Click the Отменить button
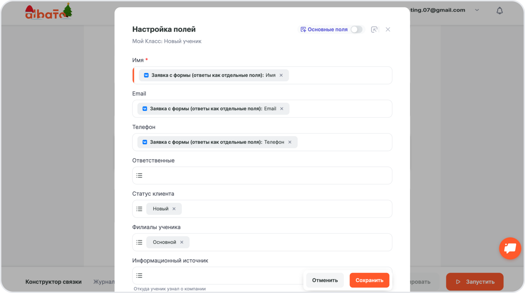This screenshot has height=293, width=525. [325, 280]
